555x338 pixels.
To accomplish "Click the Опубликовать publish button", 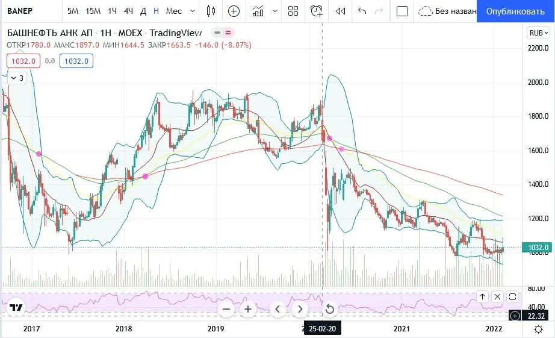I will 515,11.
